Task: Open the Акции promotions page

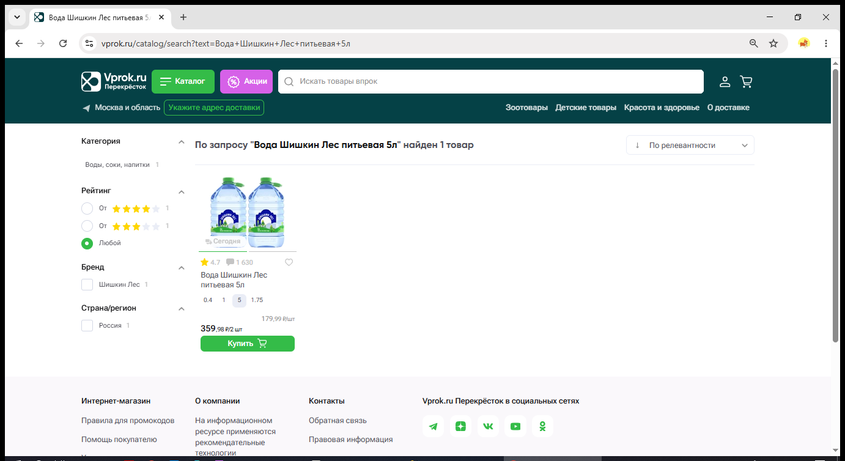Action: tap(246, 81)
